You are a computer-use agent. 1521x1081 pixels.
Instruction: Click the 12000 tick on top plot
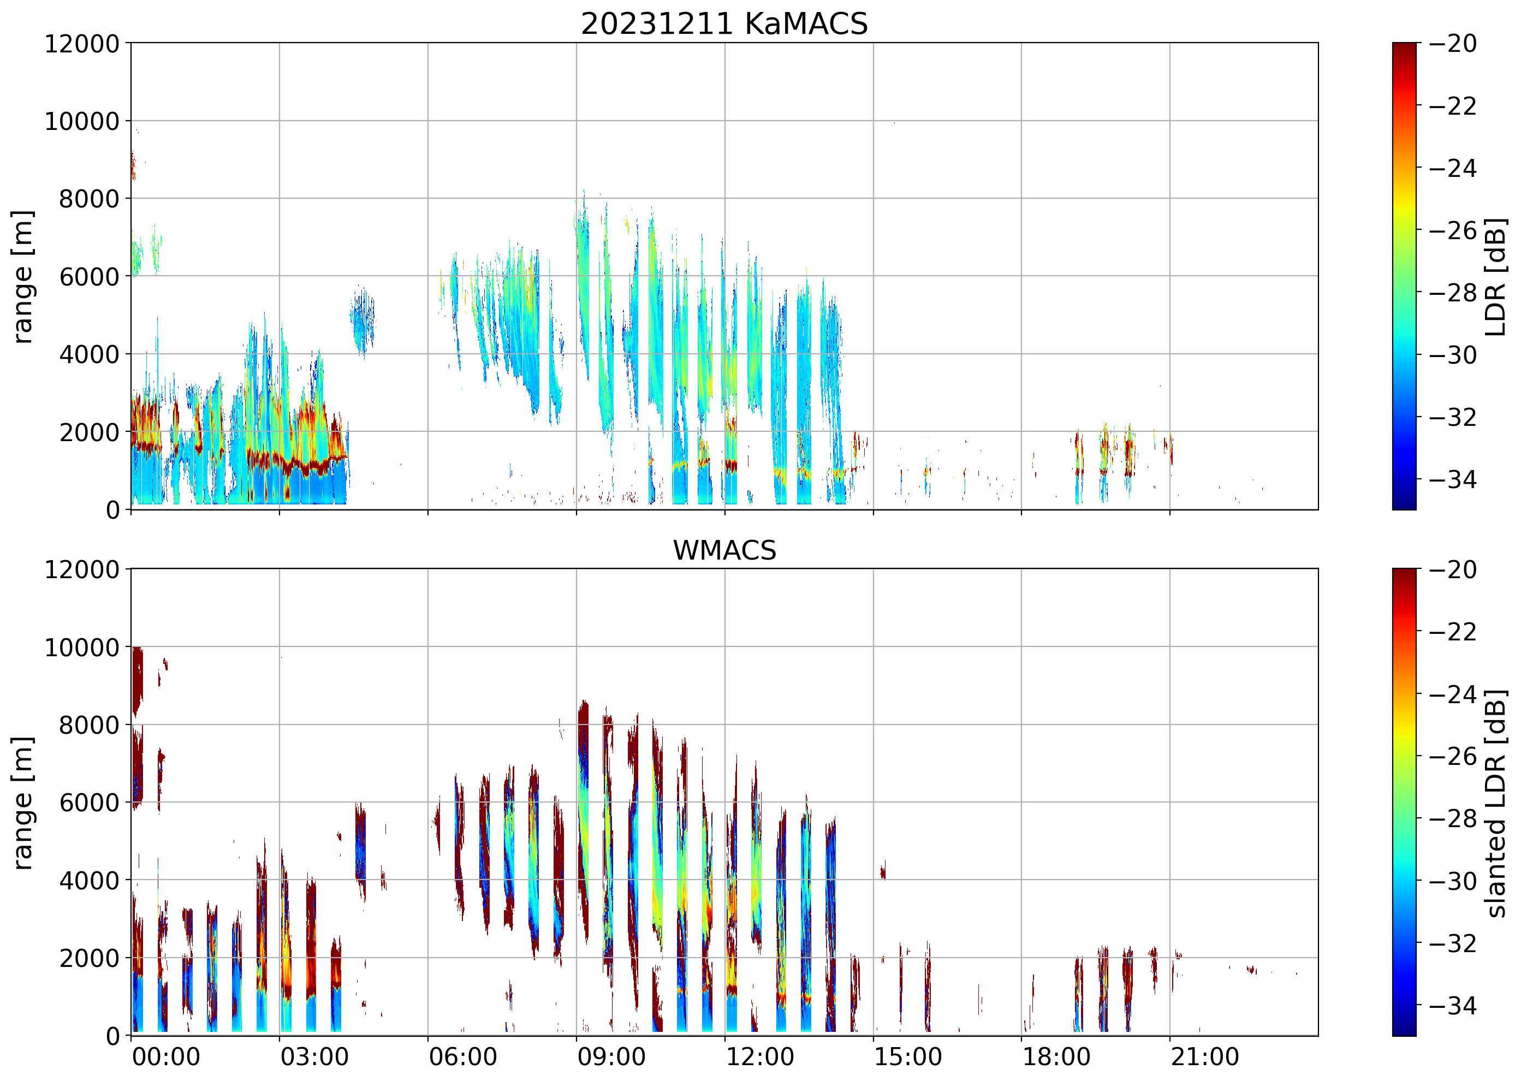(81, 44)
